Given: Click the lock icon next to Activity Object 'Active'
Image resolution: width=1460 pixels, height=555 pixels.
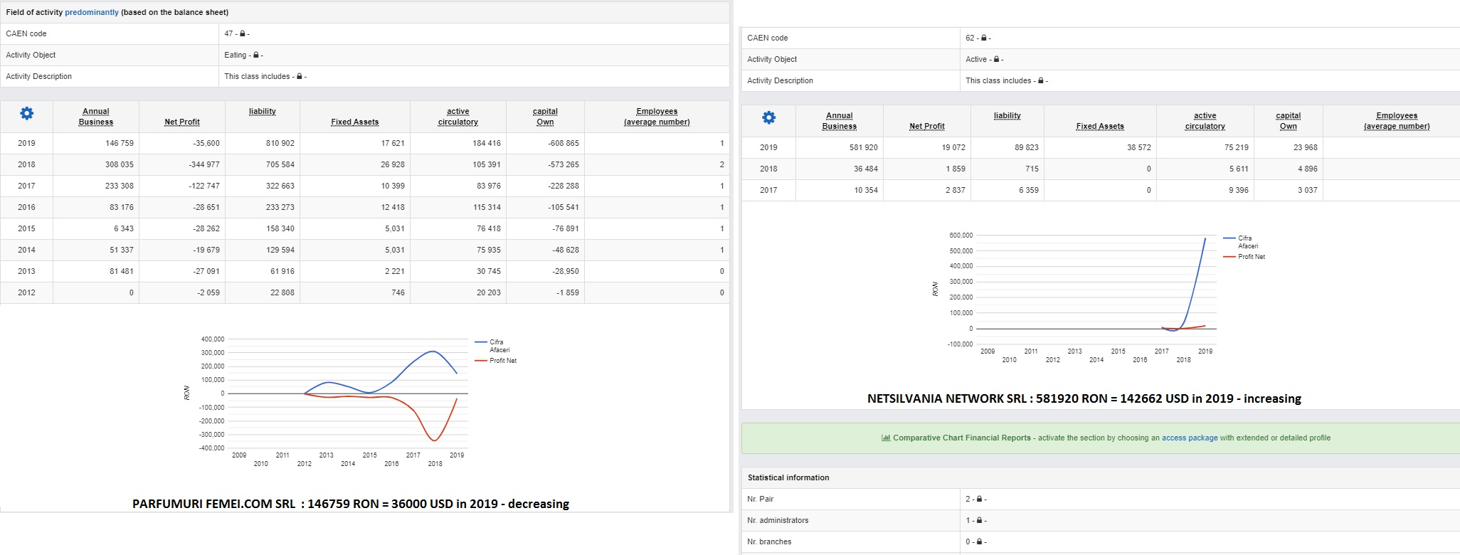Looking at the screenshot, I should coord(997,59).
